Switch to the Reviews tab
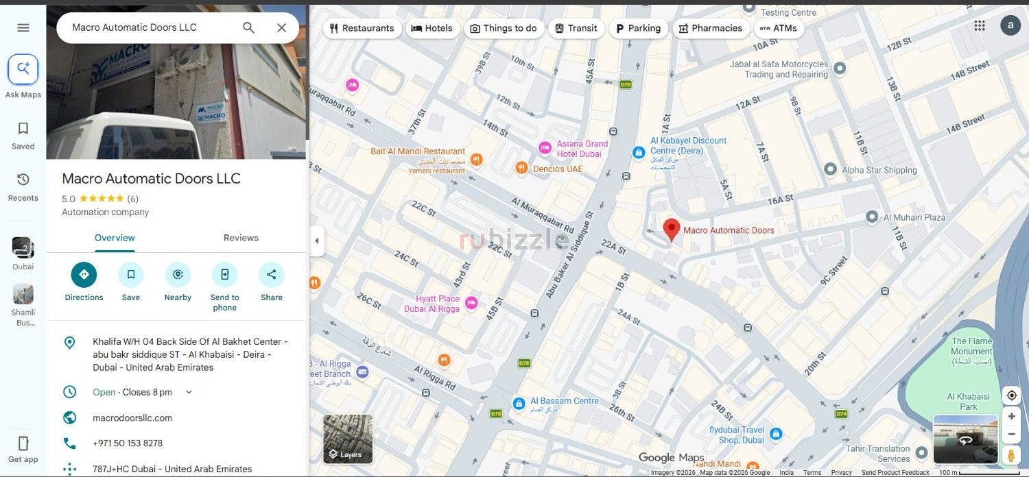 (x=241, y=238)
